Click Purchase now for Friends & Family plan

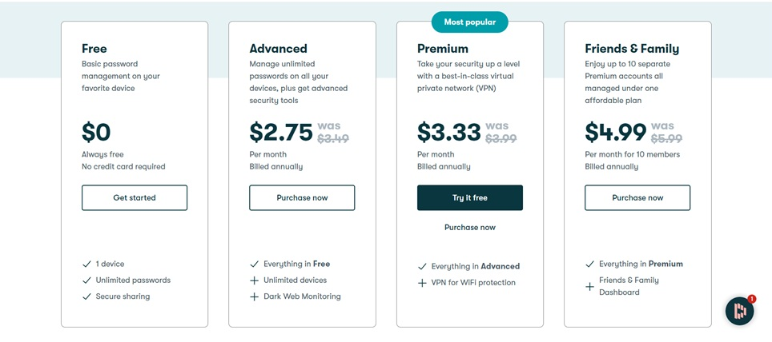coord(637,197)
